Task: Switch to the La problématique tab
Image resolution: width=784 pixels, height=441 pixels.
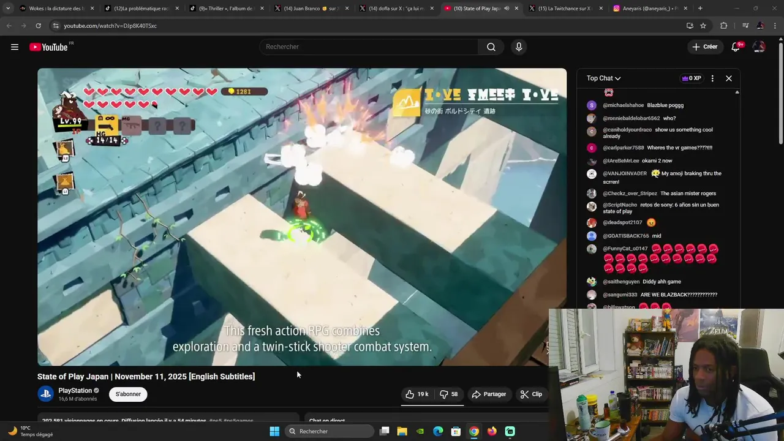Action: click(x=140, y=9)
